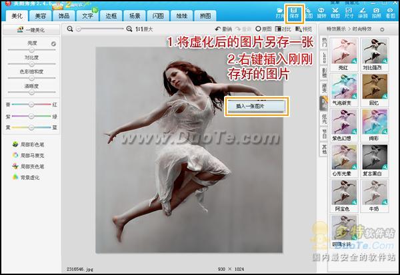Screen dimensions: 400x275
Task: Click the zoom in magnifier
Action: pos(129,29)
